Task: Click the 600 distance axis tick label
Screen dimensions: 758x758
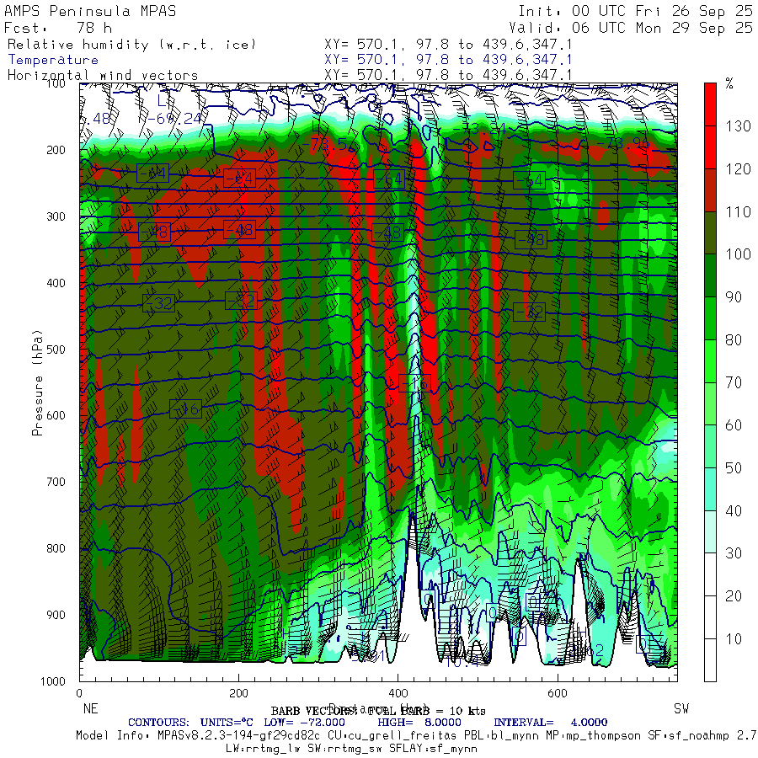Action: coord(557,693)
